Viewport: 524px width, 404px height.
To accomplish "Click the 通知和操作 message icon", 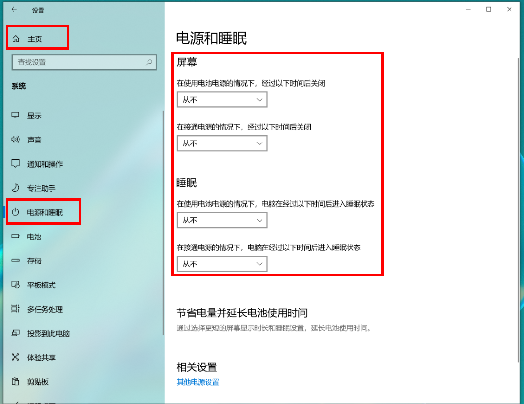I will [x=15, y=164].
